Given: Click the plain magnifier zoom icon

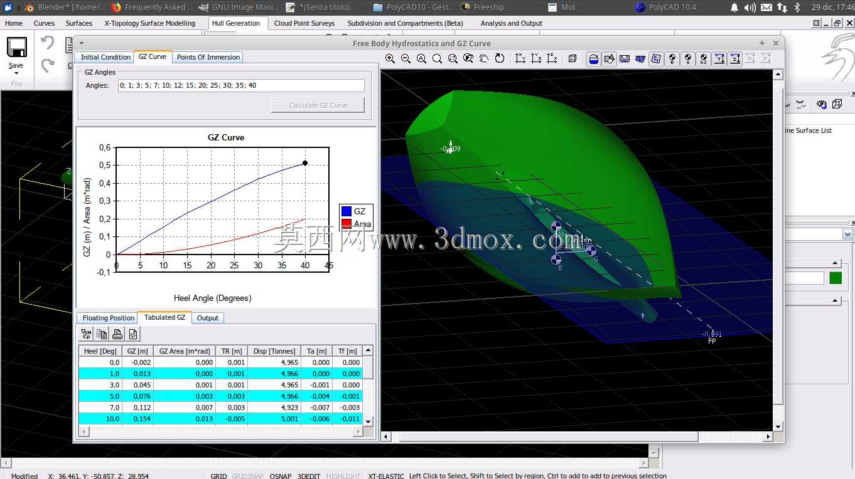Looking at the screenshot, I should click(x=437, y=58).
